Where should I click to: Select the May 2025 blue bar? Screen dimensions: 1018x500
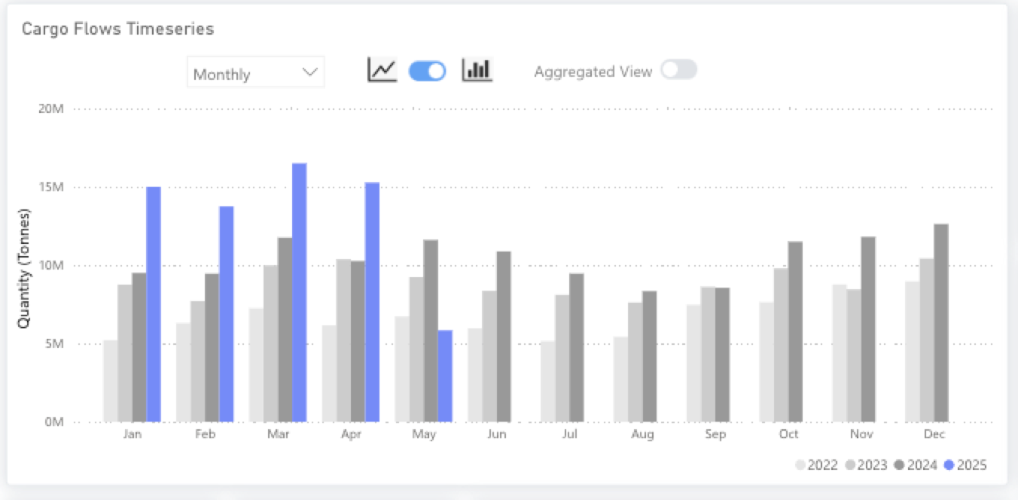click(x=445, y=376)
